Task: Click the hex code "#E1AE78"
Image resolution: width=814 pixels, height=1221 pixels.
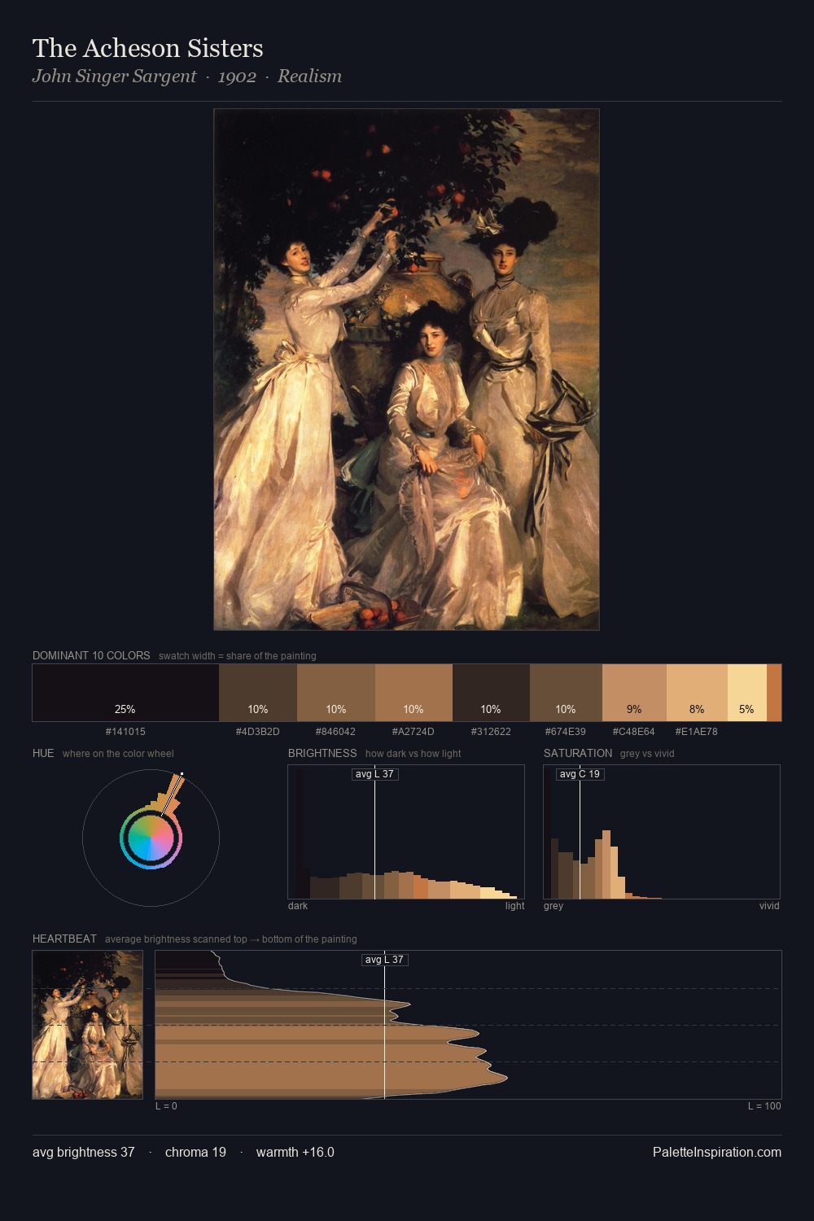Action: pyautogui.click(x=697, y=732)
